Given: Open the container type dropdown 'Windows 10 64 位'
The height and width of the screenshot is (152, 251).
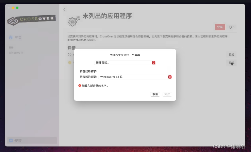Looking at the screenshot, I should [x=135, y=77].
